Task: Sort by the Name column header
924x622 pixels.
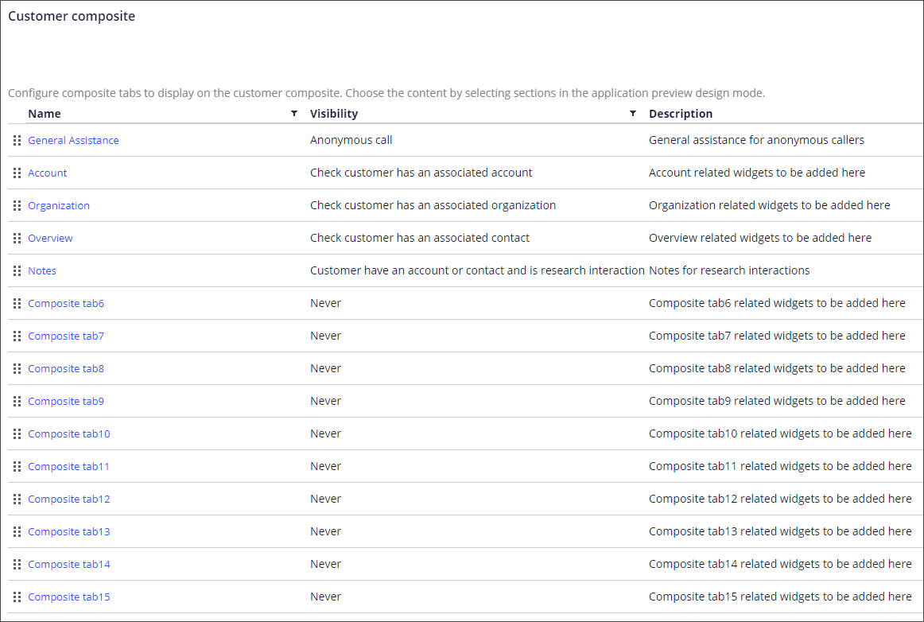Action: click(x=45, y=114)
